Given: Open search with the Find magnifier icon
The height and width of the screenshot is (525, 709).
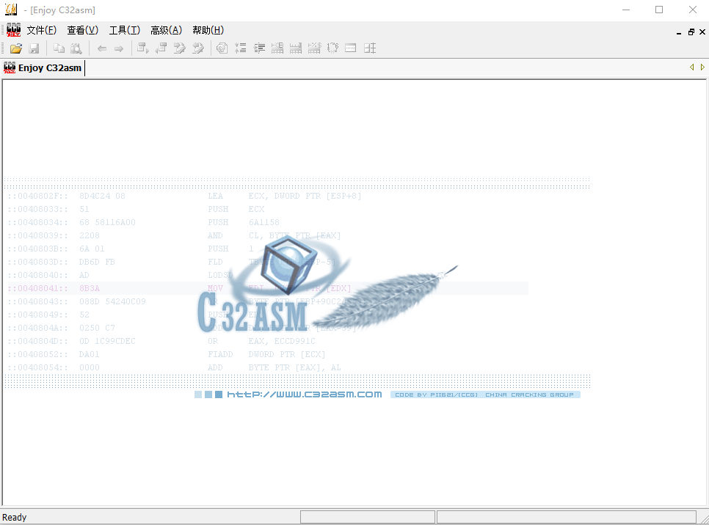Looking at the screenshot, I should [x=76, y=48].
